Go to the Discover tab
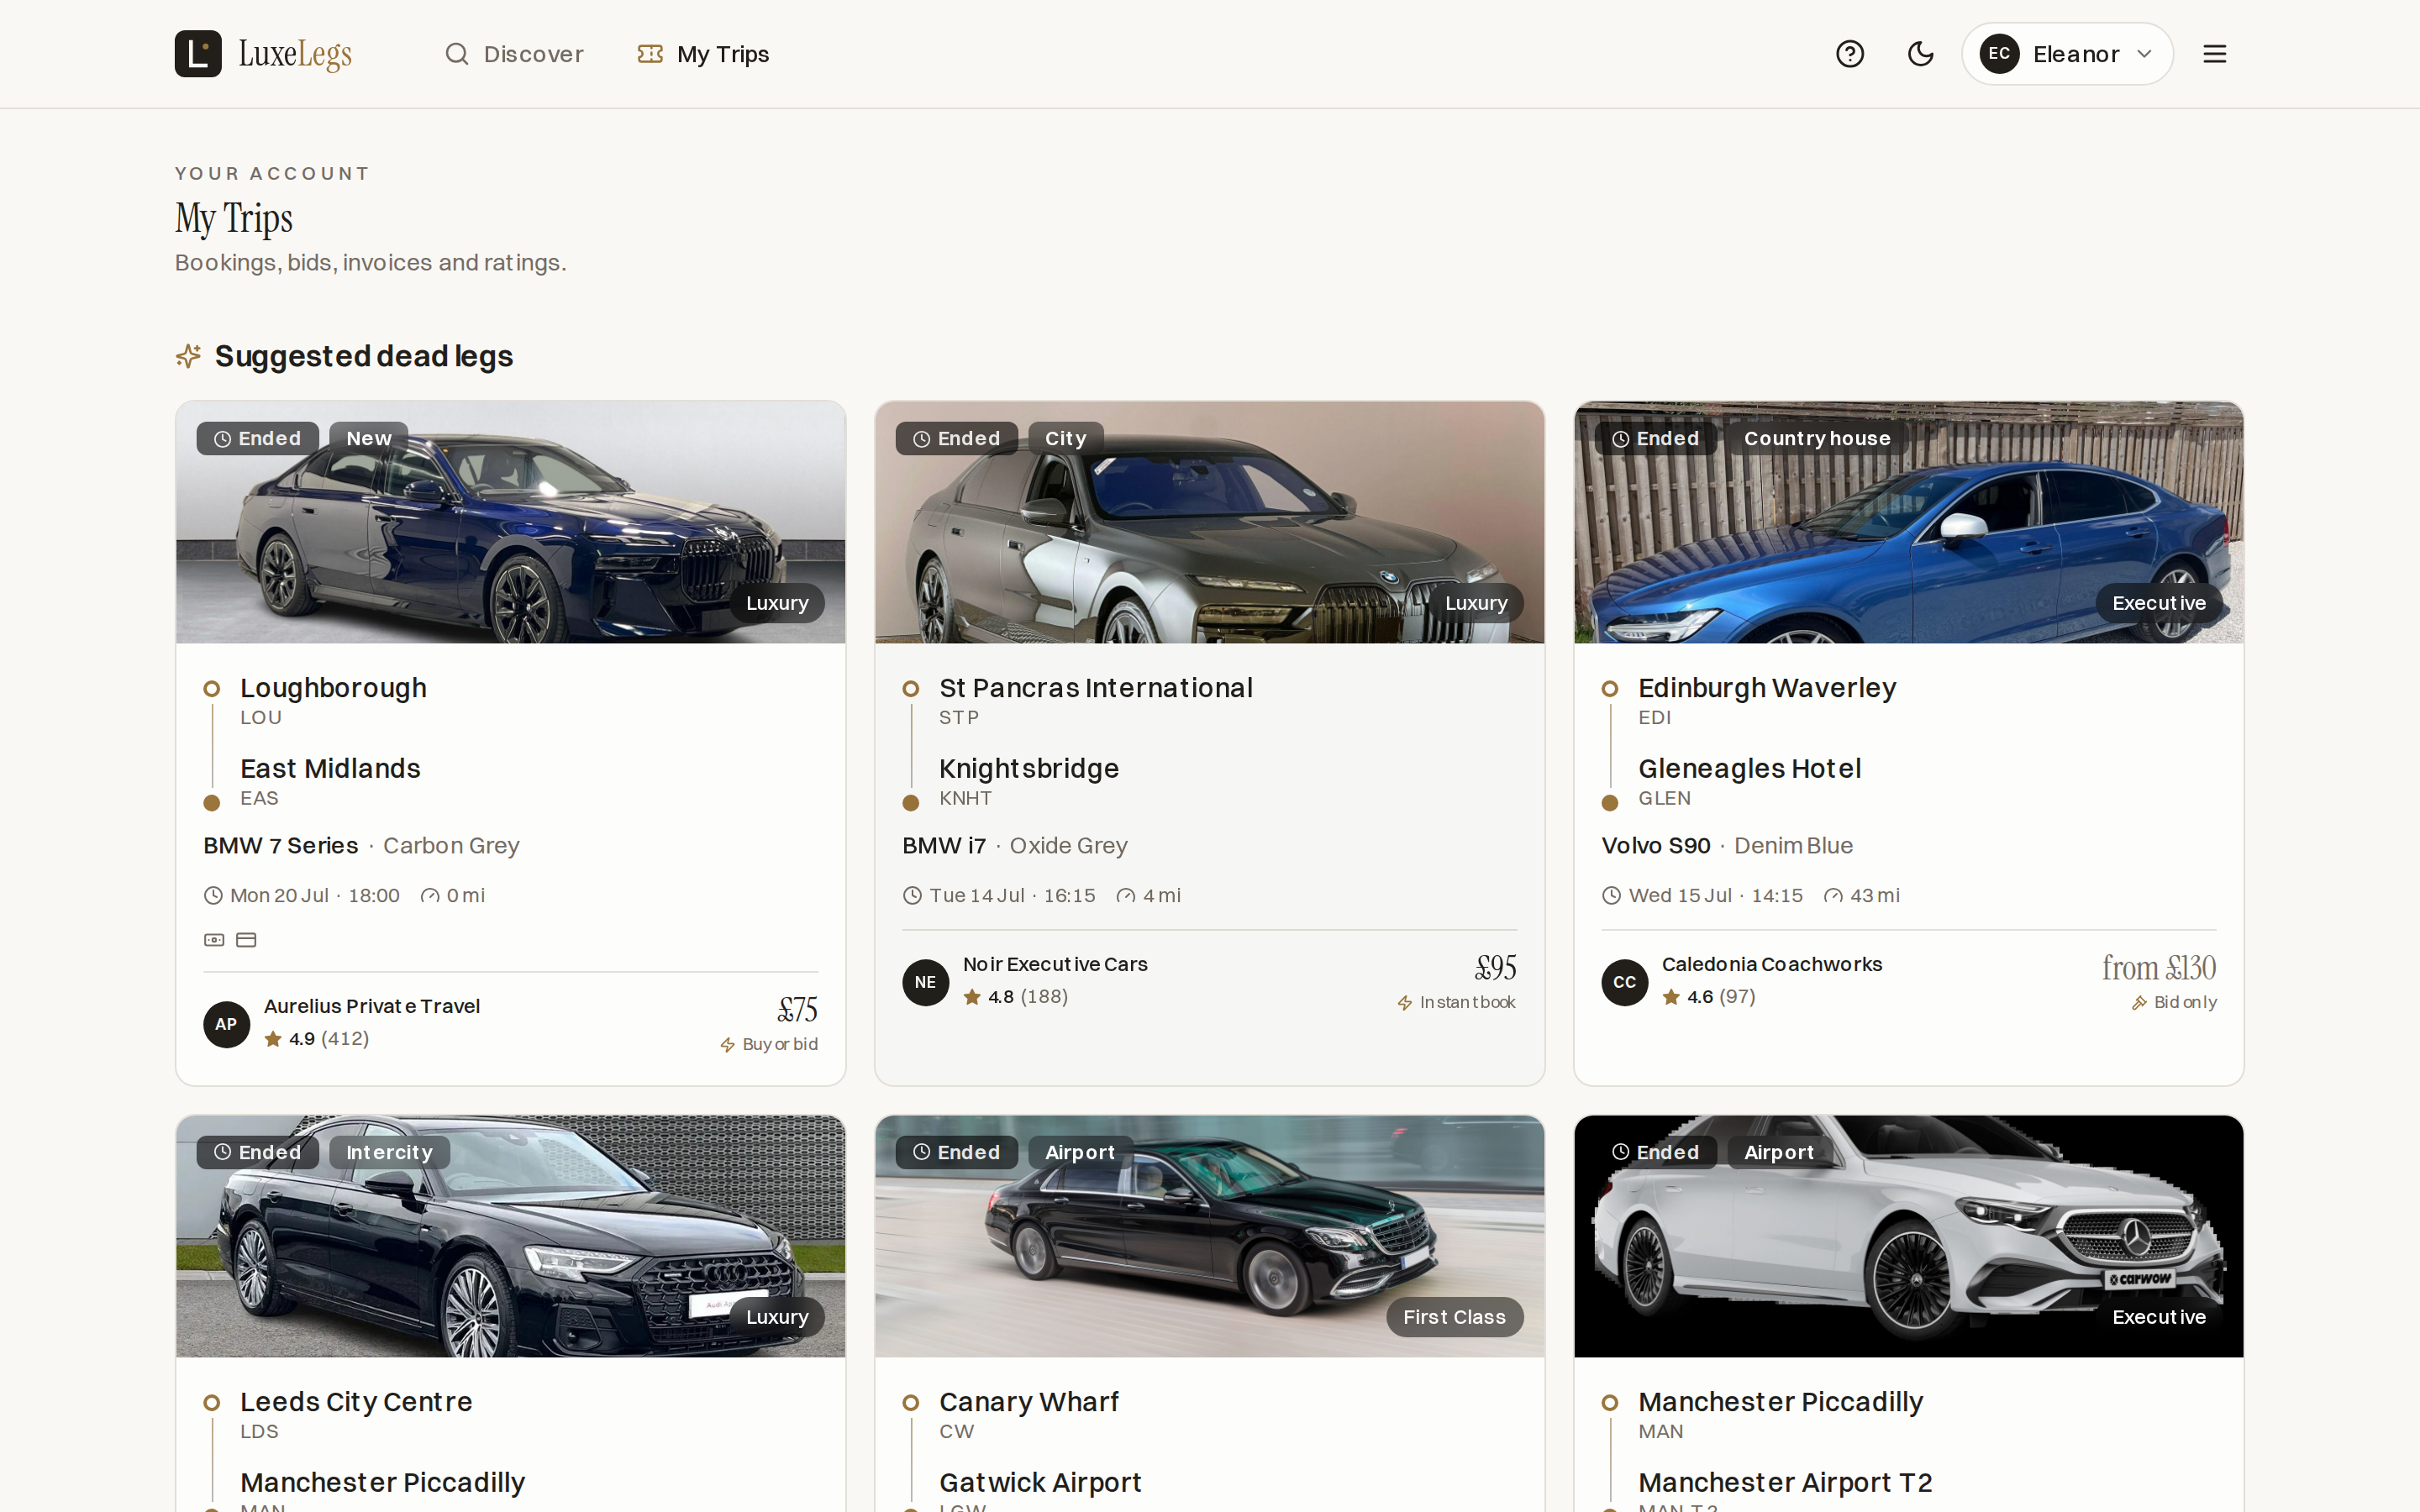This screenshot has width=2420, height=1512. [514, 54]
